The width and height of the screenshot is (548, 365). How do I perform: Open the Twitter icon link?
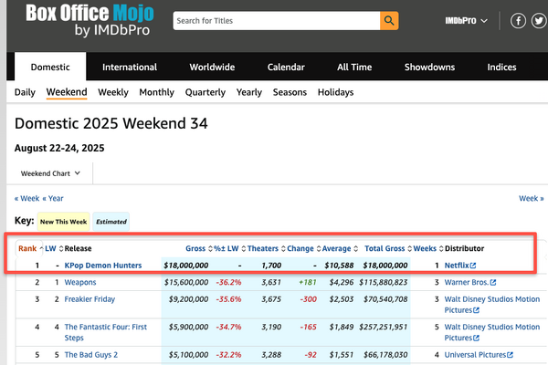537,20
